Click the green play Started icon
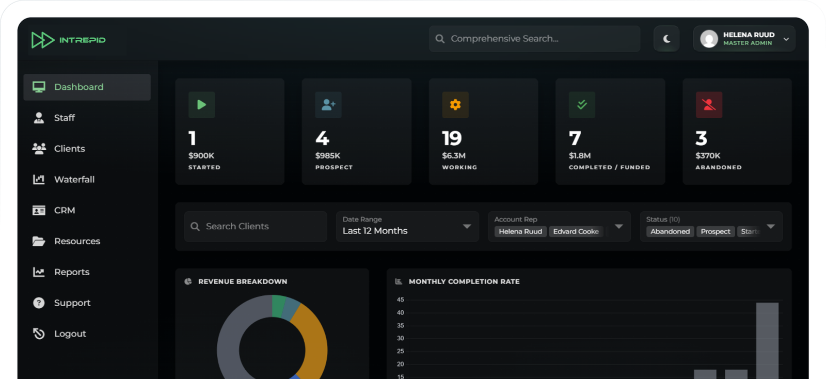 pos(201,105)
